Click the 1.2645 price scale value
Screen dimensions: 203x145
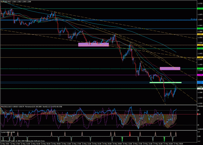[x=199, y=20]
